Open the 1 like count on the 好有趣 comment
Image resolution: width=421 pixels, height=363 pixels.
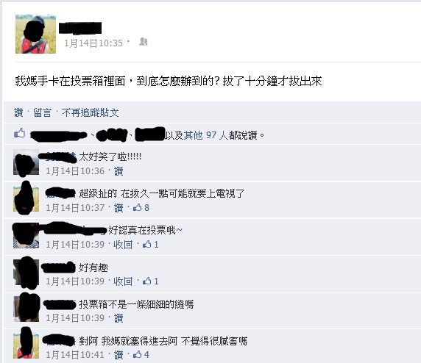[x=151, y=281]
